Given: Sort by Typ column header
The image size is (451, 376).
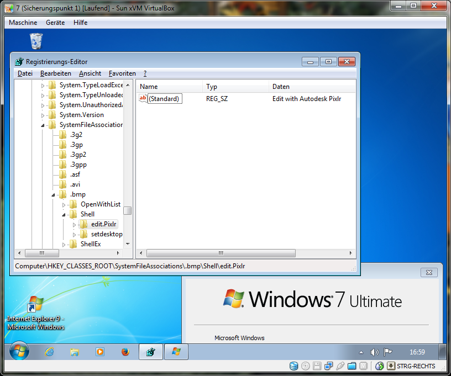Looking at the screenshot, I should tap(235, 87).
